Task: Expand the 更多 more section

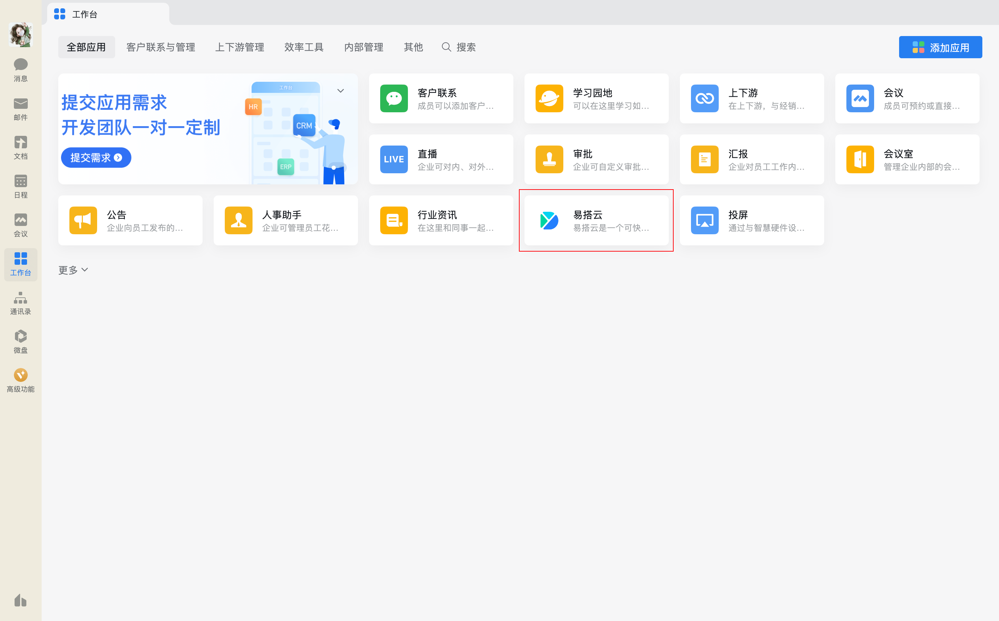Action: (73, 270)
